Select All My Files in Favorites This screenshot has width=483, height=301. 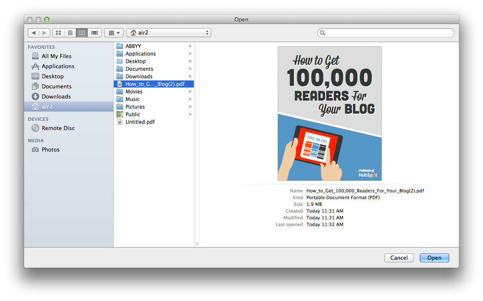point(56,56)
